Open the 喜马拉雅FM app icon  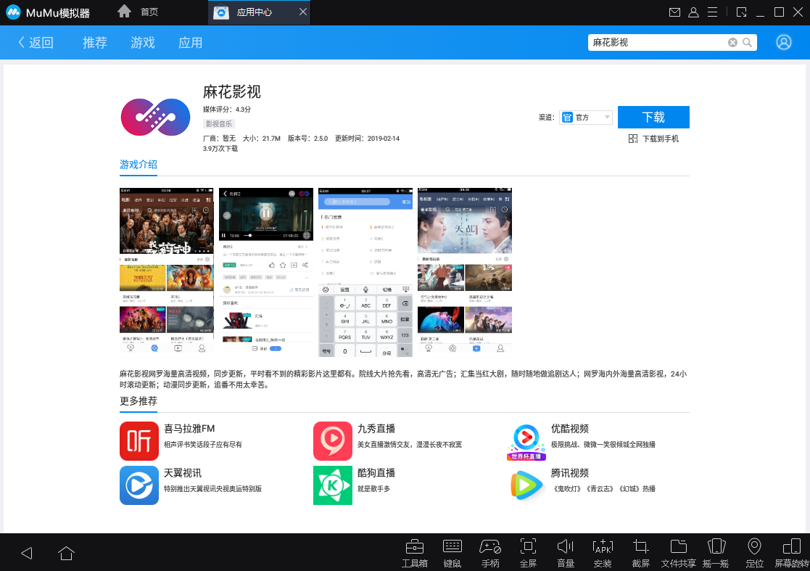[x=139, y=441]
